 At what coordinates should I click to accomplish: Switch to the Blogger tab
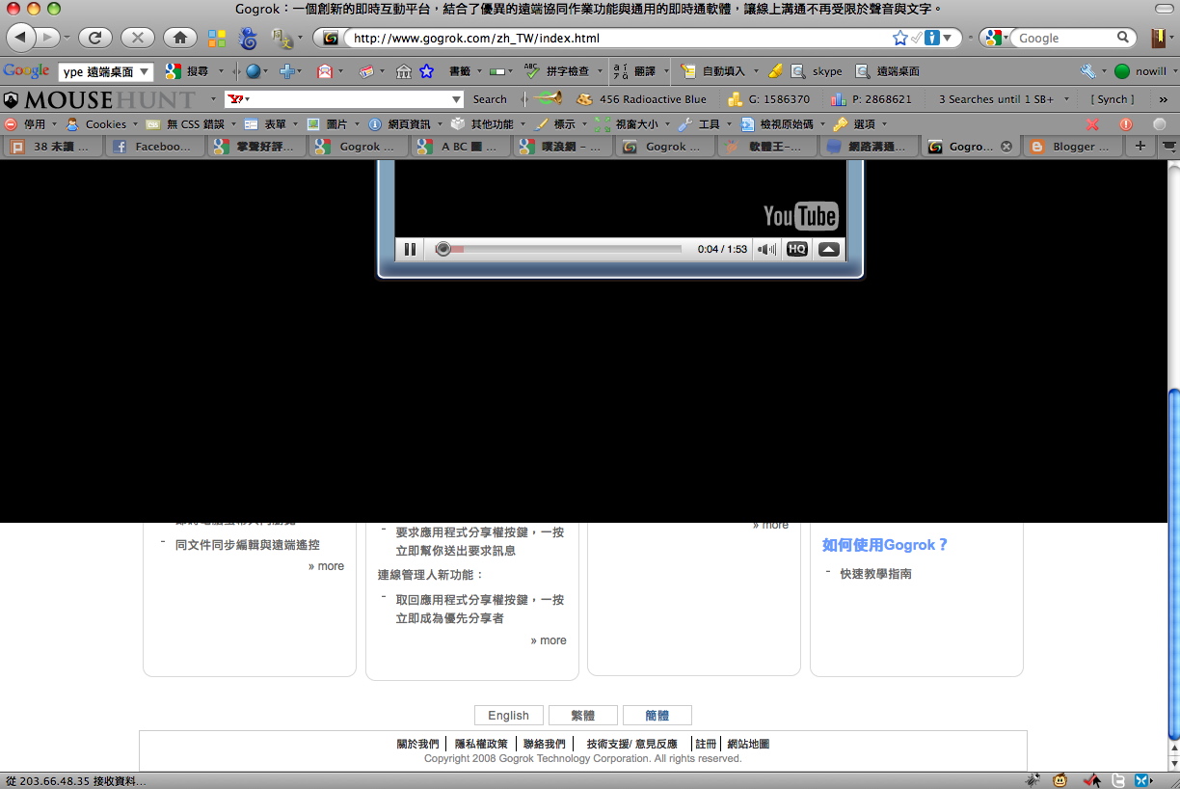click(x=1073, y=147)
